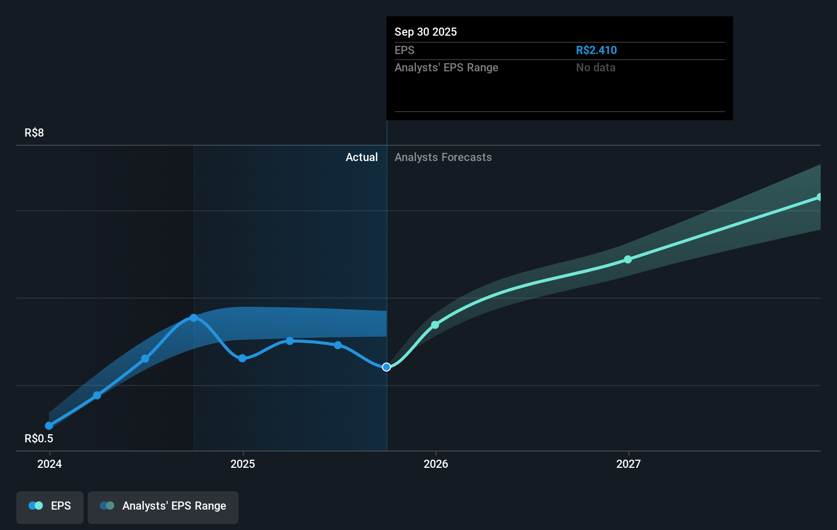
Task: Click the 'R$2.410' EPS value in the tooltip
Action: click(596, 50)
